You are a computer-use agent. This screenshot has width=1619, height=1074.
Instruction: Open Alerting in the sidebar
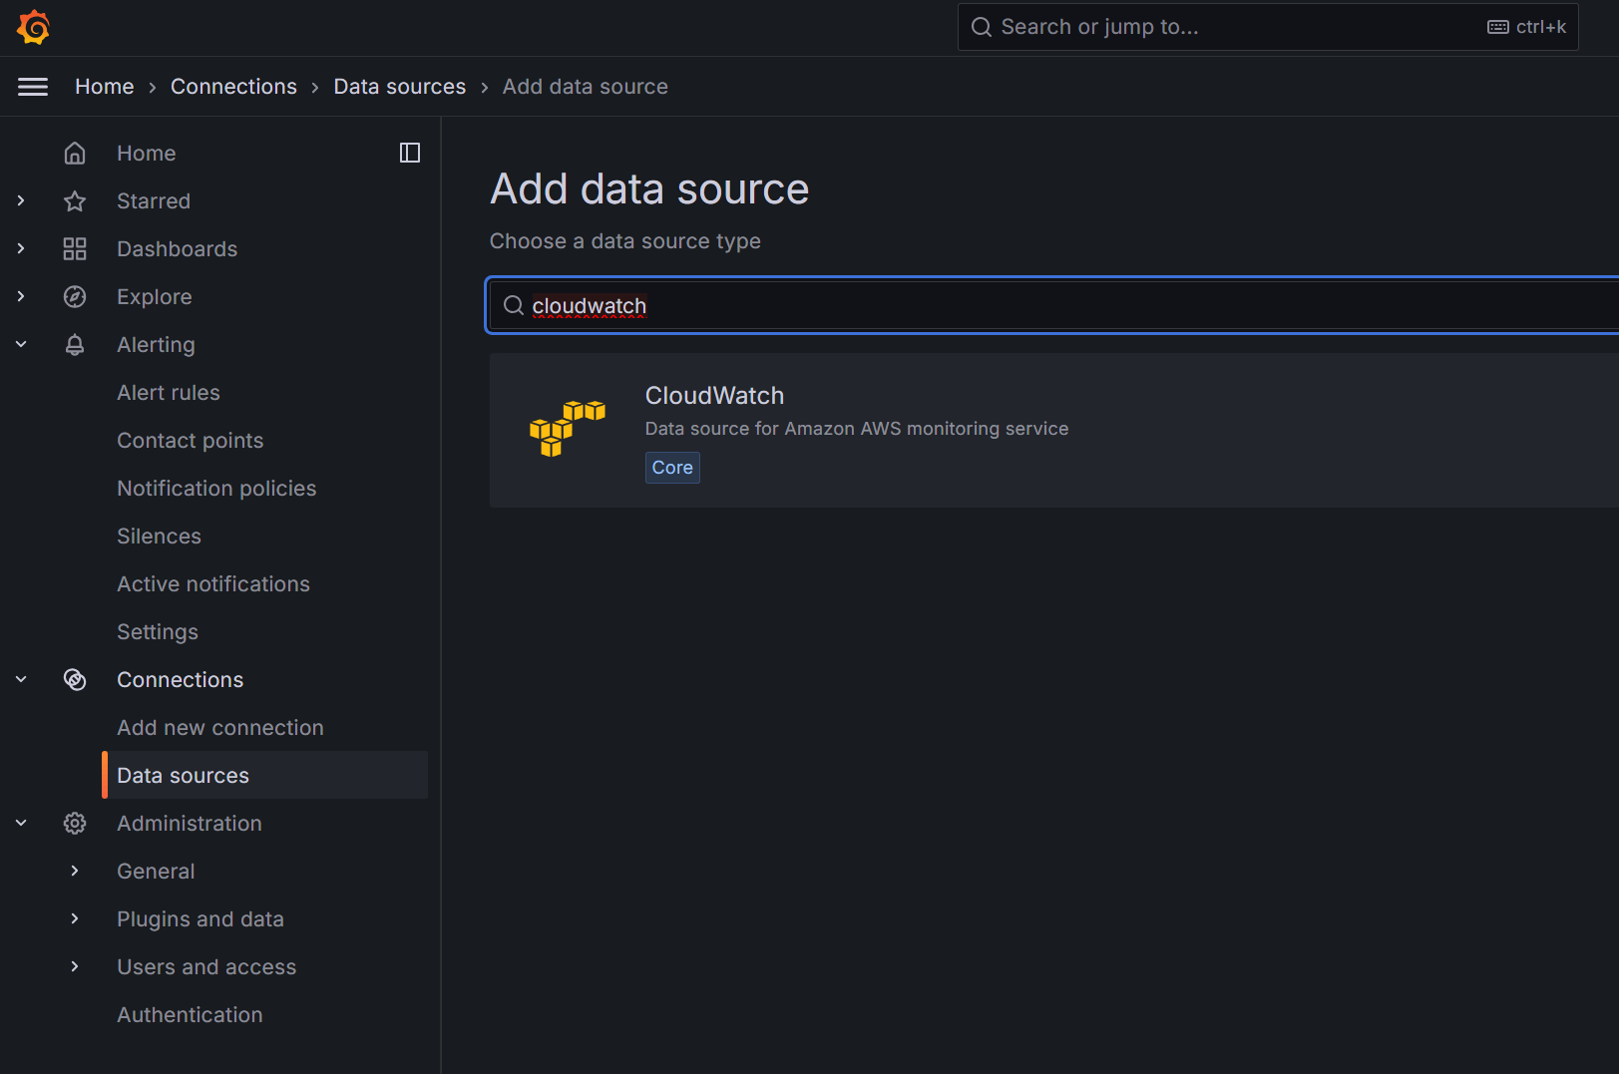pos(156,344)
